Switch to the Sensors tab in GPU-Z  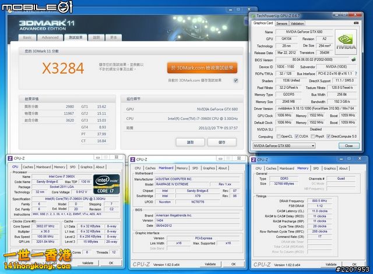point(281,23)
